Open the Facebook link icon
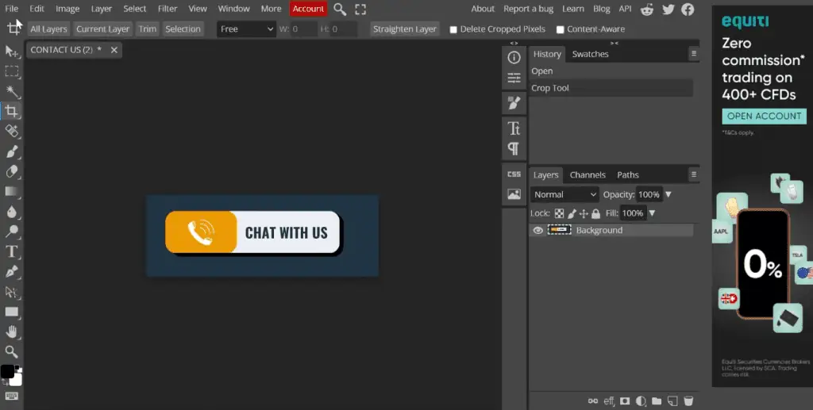Screen dimensions: 813x410 tap(688, 10)
